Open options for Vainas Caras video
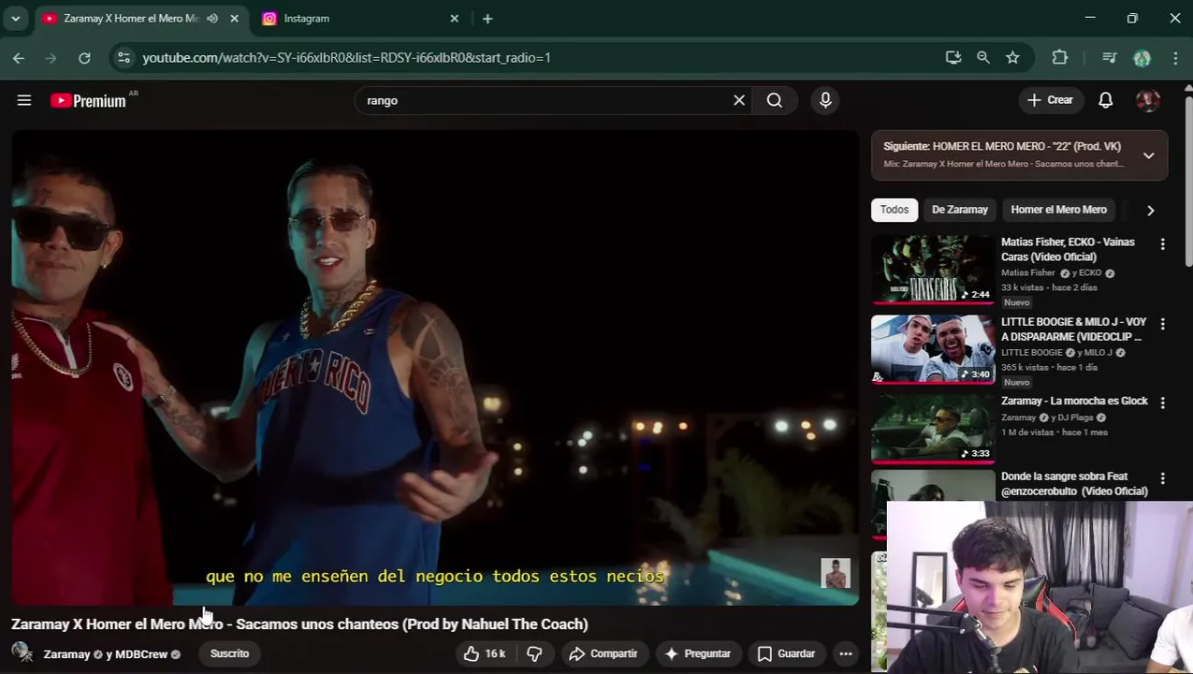The image size is (1193, 674). pyautogui.click(x=1162, y=244)
